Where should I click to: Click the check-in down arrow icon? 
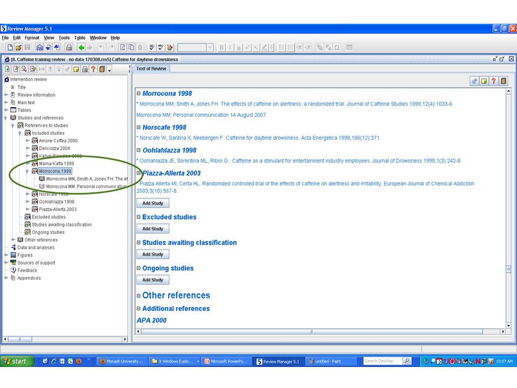(48, 47)
